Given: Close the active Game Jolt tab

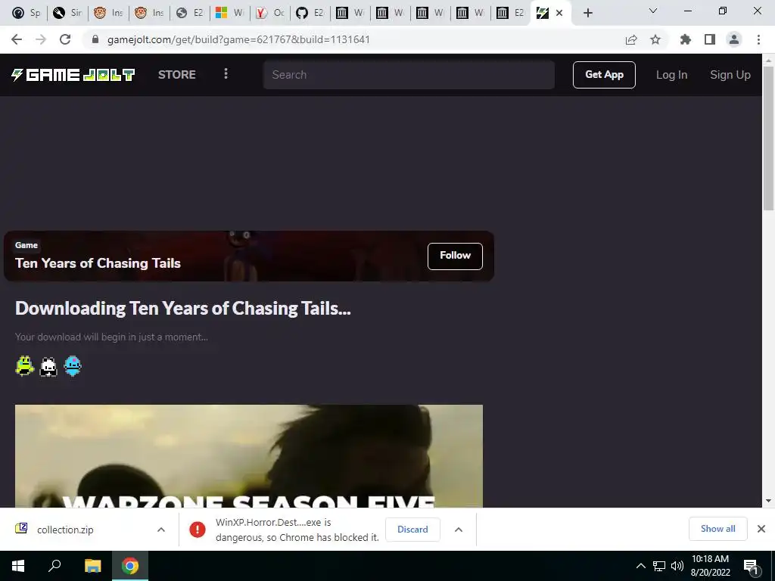Looking at the screenshot, I should click(559, 13).
